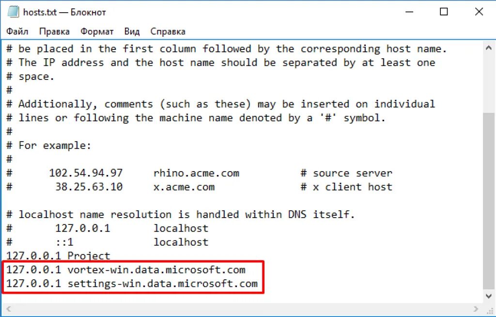Click the line starting '# lines or following'
Screen dimensions: 496x317
tap(196, 118)
